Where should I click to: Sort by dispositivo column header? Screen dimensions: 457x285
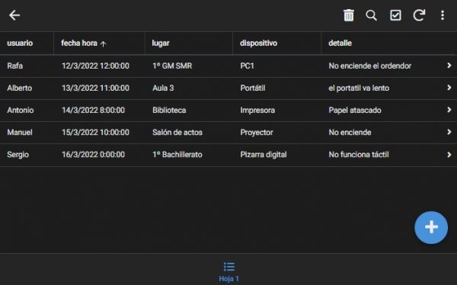point(258,43)
